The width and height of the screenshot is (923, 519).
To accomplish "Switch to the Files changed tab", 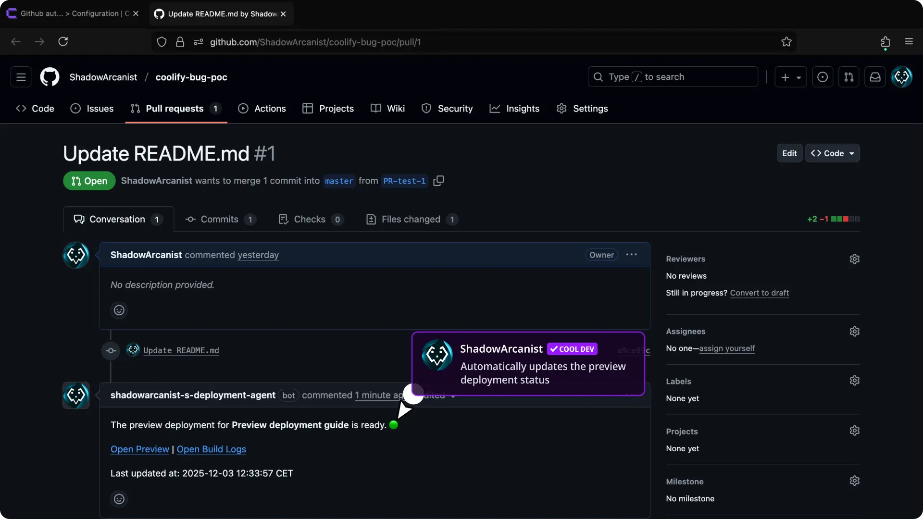I will click(412, 219).
